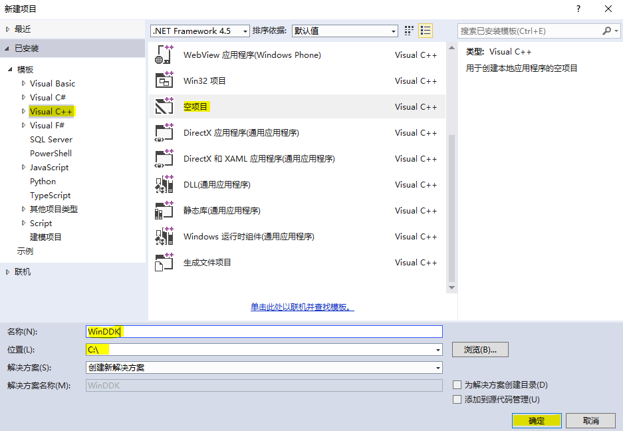Switch to medium icons list view
Image resolution: width=623 pixels, height=431 pixels.
point(426,31)
